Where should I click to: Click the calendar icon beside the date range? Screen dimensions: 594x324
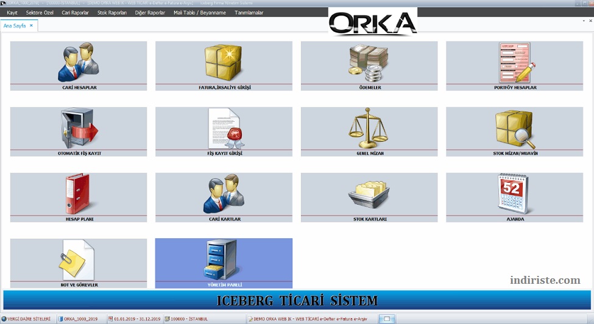pyautogui.click(x=111, y=319)
